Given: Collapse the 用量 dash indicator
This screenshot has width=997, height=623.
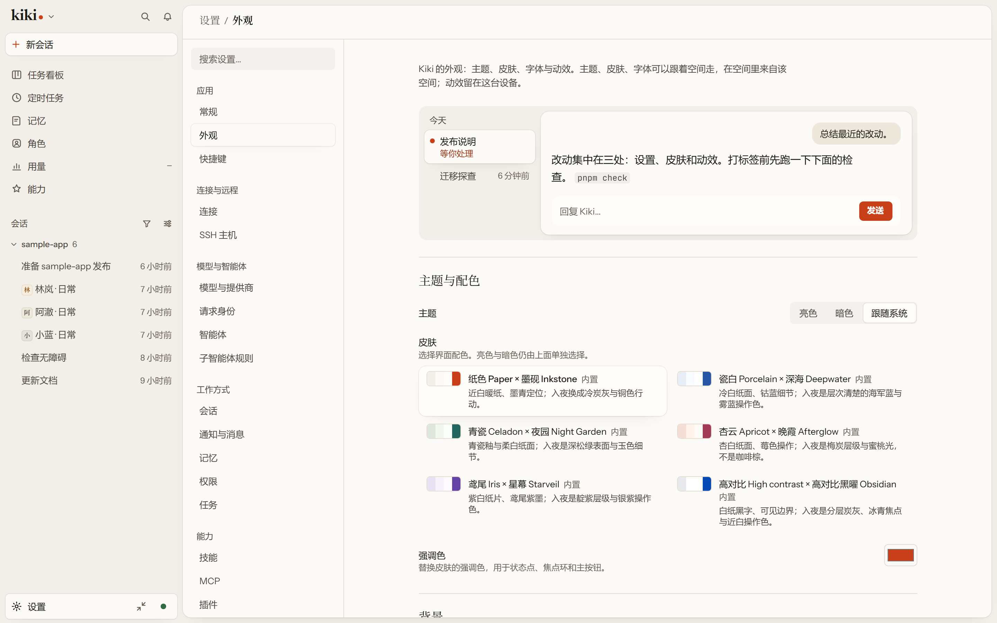Looking at the screenshot, I should pyautogui.click(x=169, y=166).
